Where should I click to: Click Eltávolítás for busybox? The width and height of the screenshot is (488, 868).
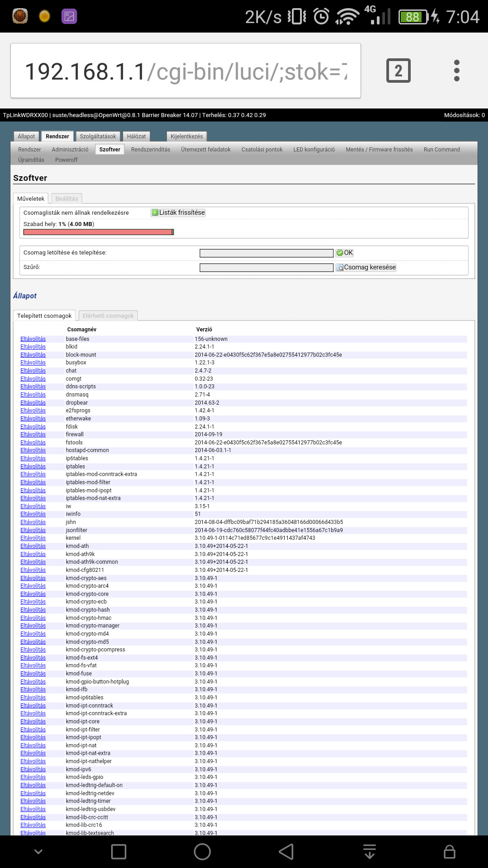pyautogui.click(x=33, y=363)
